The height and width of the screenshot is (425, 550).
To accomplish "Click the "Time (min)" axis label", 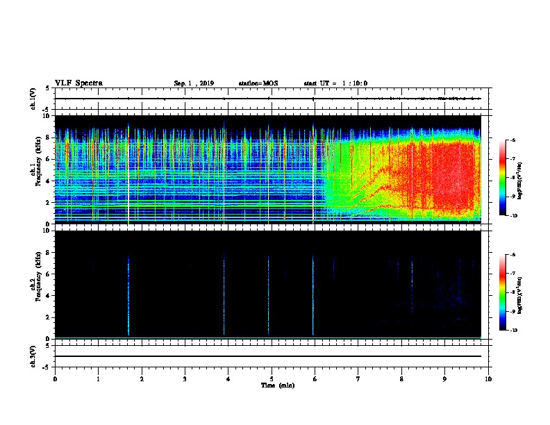I will point(278,385).
